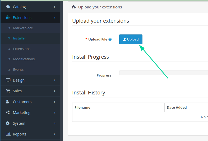Click the Marketing share icon

click(8, 113)
